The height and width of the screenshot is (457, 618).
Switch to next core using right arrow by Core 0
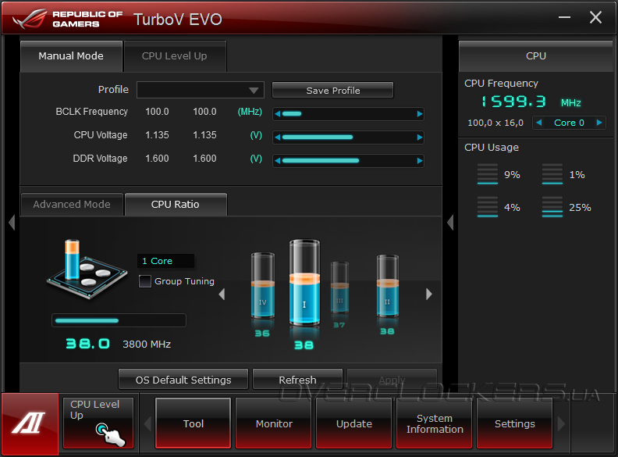[599, 123]
